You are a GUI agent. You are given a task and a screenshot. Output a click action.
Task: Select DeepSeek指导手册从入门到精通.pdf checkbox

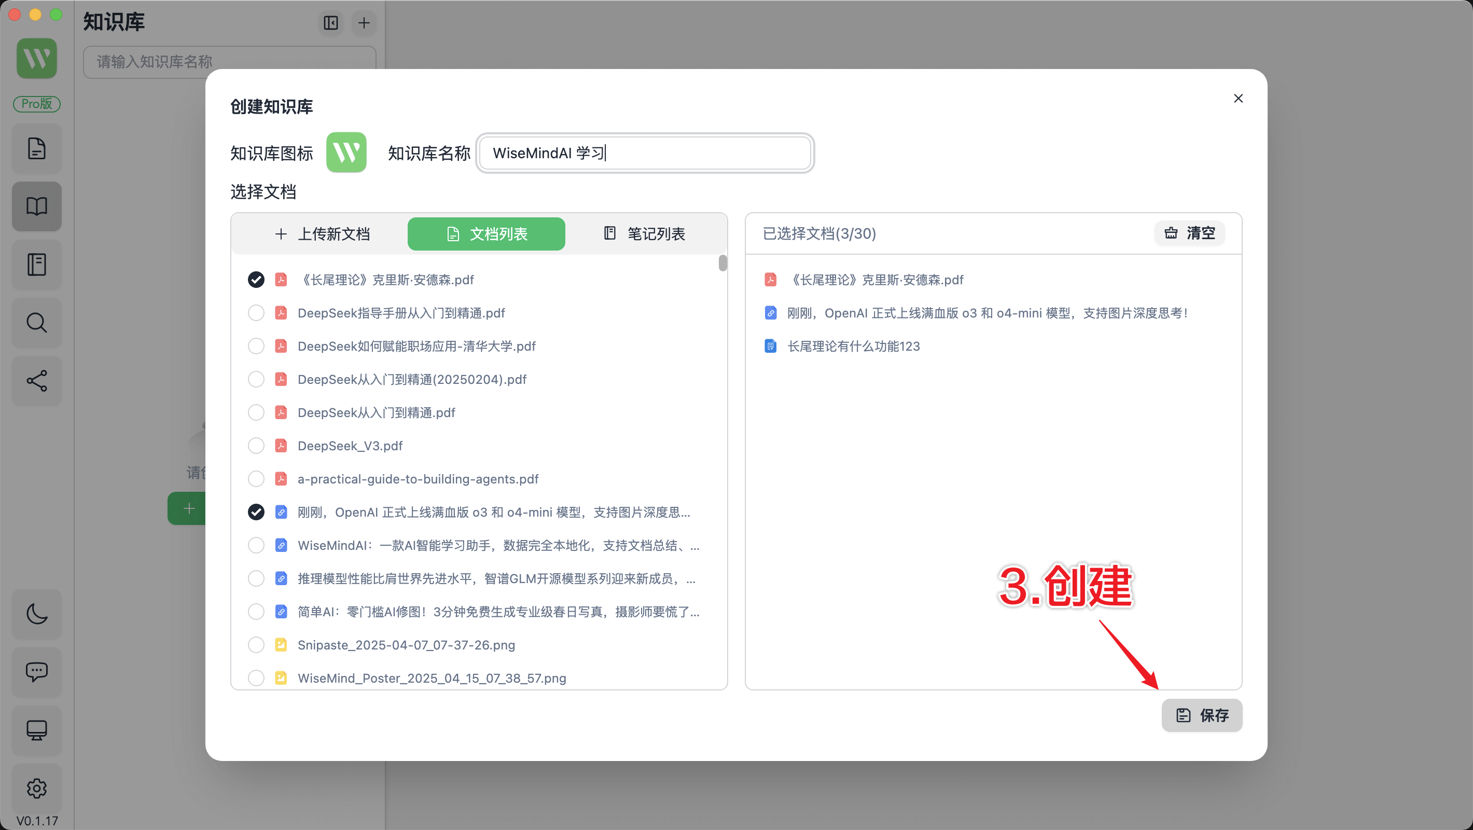pyautogui.click(x=256, y=313)
